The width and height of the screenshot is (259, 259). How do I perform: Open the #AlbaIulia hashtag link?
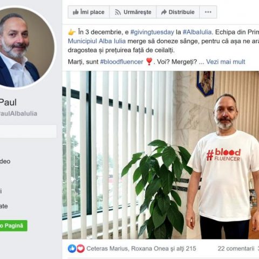(x=197, y=32)
